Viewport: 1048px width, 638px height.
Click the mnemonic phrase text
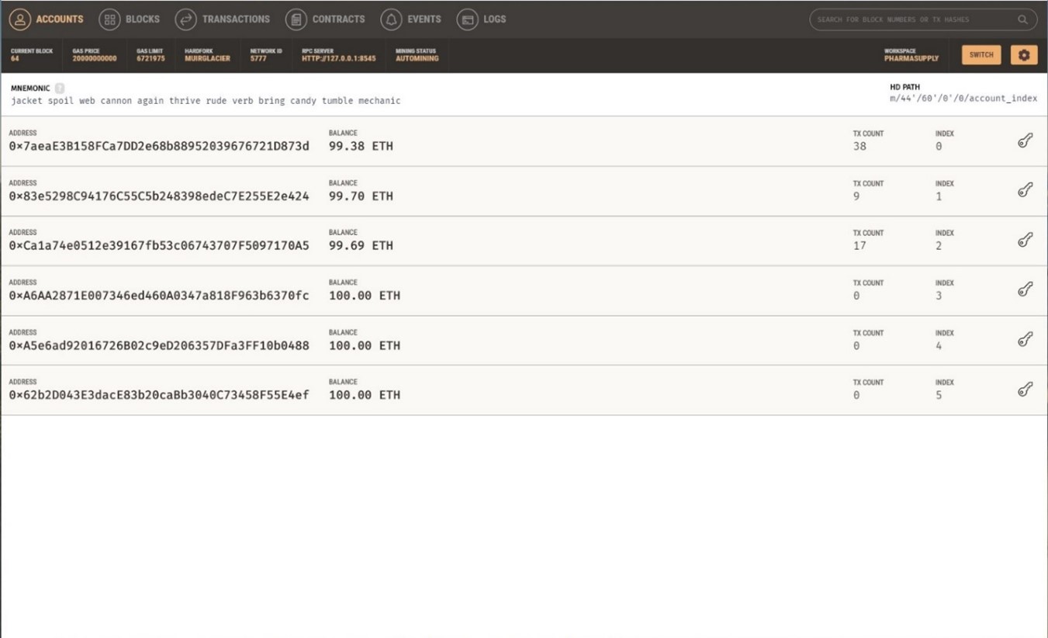click(206, 101)
